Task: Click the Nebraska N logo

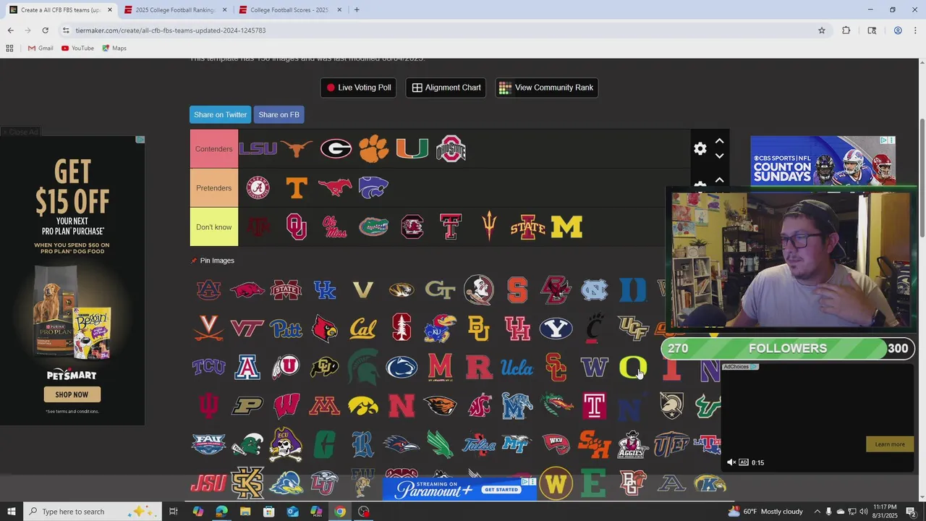Action: (x=402, y=406)
